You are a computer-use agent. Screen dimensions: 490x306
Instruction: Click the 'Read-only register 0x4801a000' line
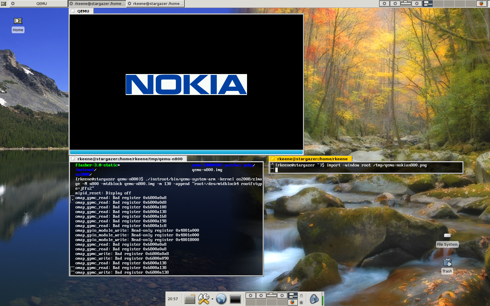pyautogui.click(x=137, y=231)
